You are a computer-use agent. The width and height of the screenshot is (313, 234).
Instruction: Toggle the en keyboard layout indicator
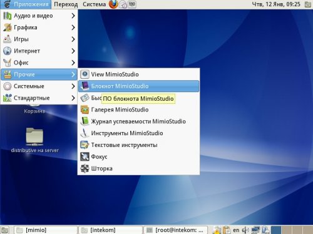[x=236, y=230]
